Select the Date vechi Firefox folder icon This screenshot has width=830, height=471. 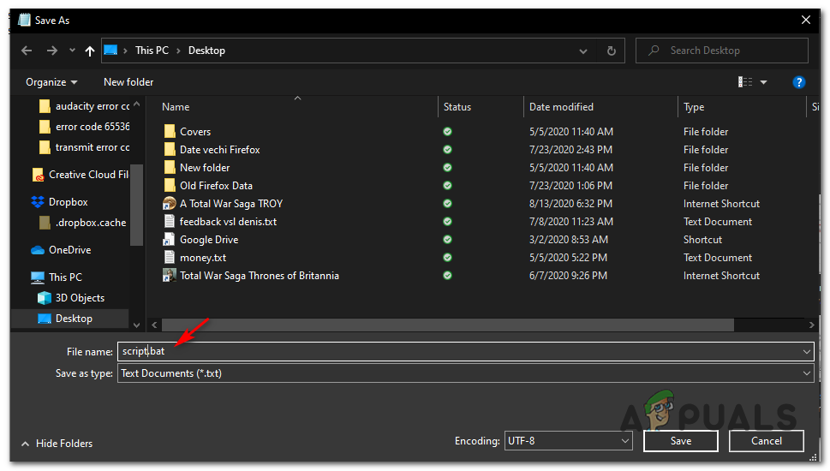coord(170,149)
